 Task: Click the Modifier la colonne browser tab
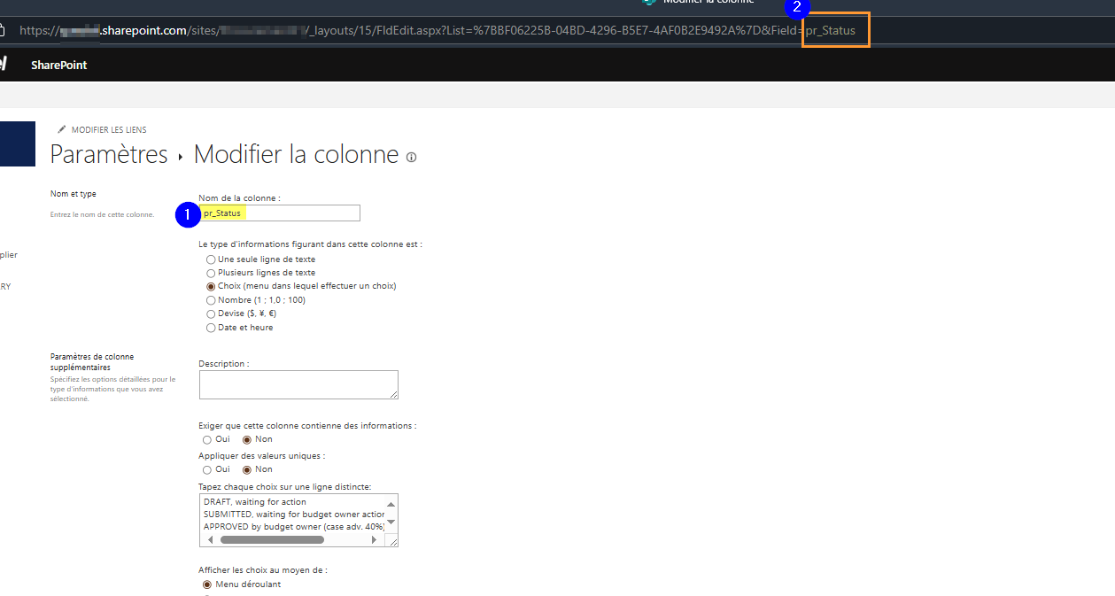pos(708,3)
